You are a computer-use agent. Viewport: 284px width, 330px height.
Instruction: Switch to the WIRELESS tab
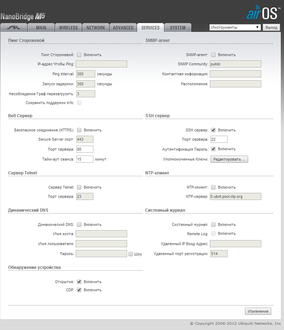point(69,28)
